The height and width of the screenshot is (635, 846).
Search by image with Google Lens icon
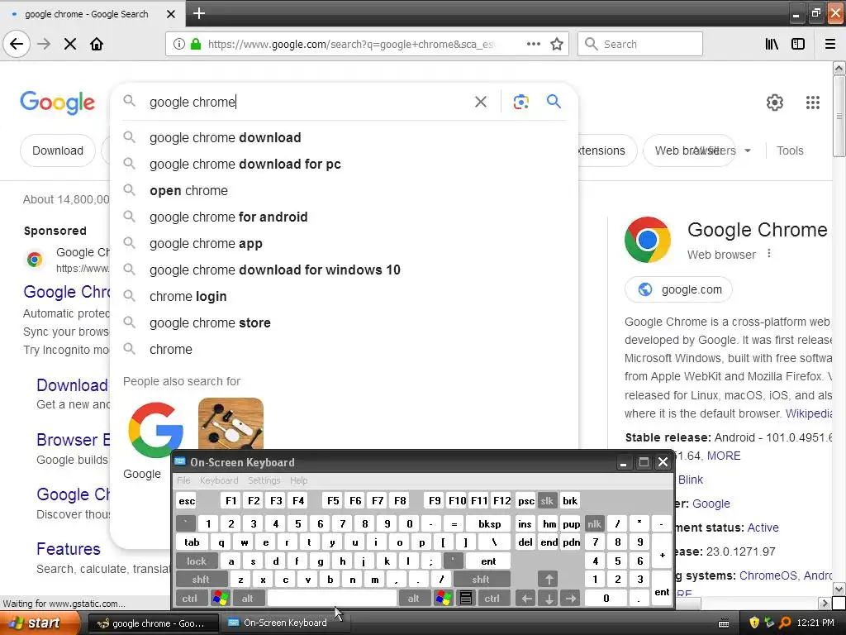click(520, 102)
